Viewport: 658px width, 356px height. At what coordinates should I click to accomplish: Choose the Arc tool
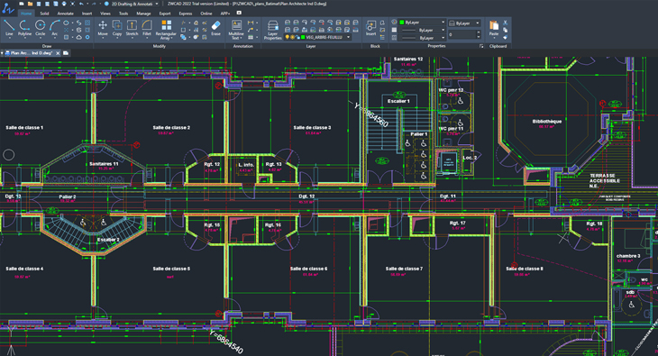55,28
